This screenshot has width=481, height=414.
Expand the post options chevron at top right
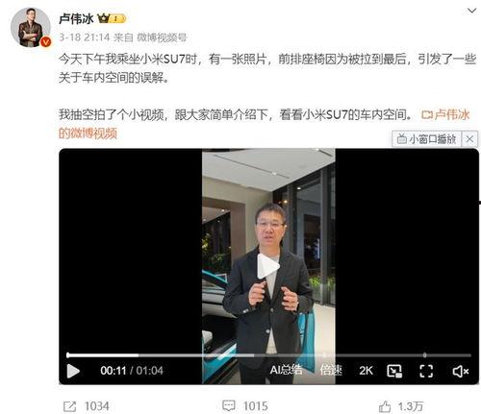471,11
